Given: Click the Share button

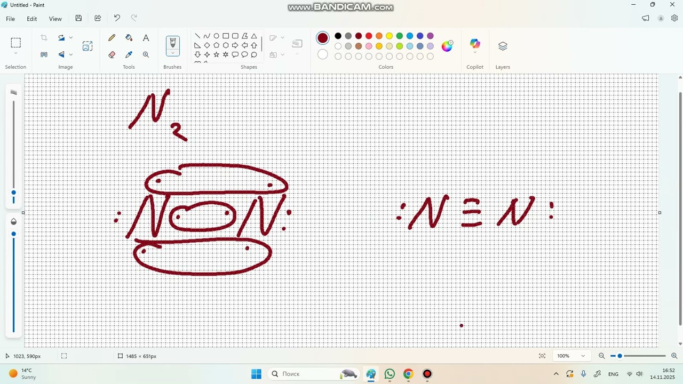Looking at the screenshot, I should pos(98,18).
